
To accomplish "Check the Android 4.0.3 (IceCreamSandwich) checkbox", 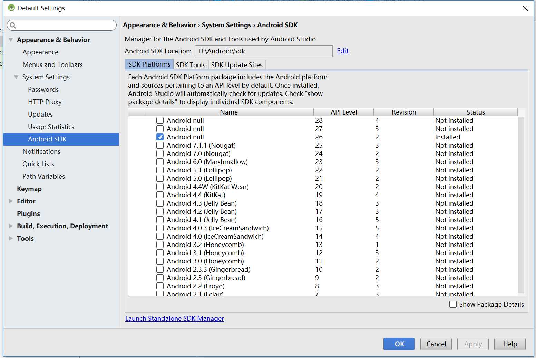I will (160, 228).
